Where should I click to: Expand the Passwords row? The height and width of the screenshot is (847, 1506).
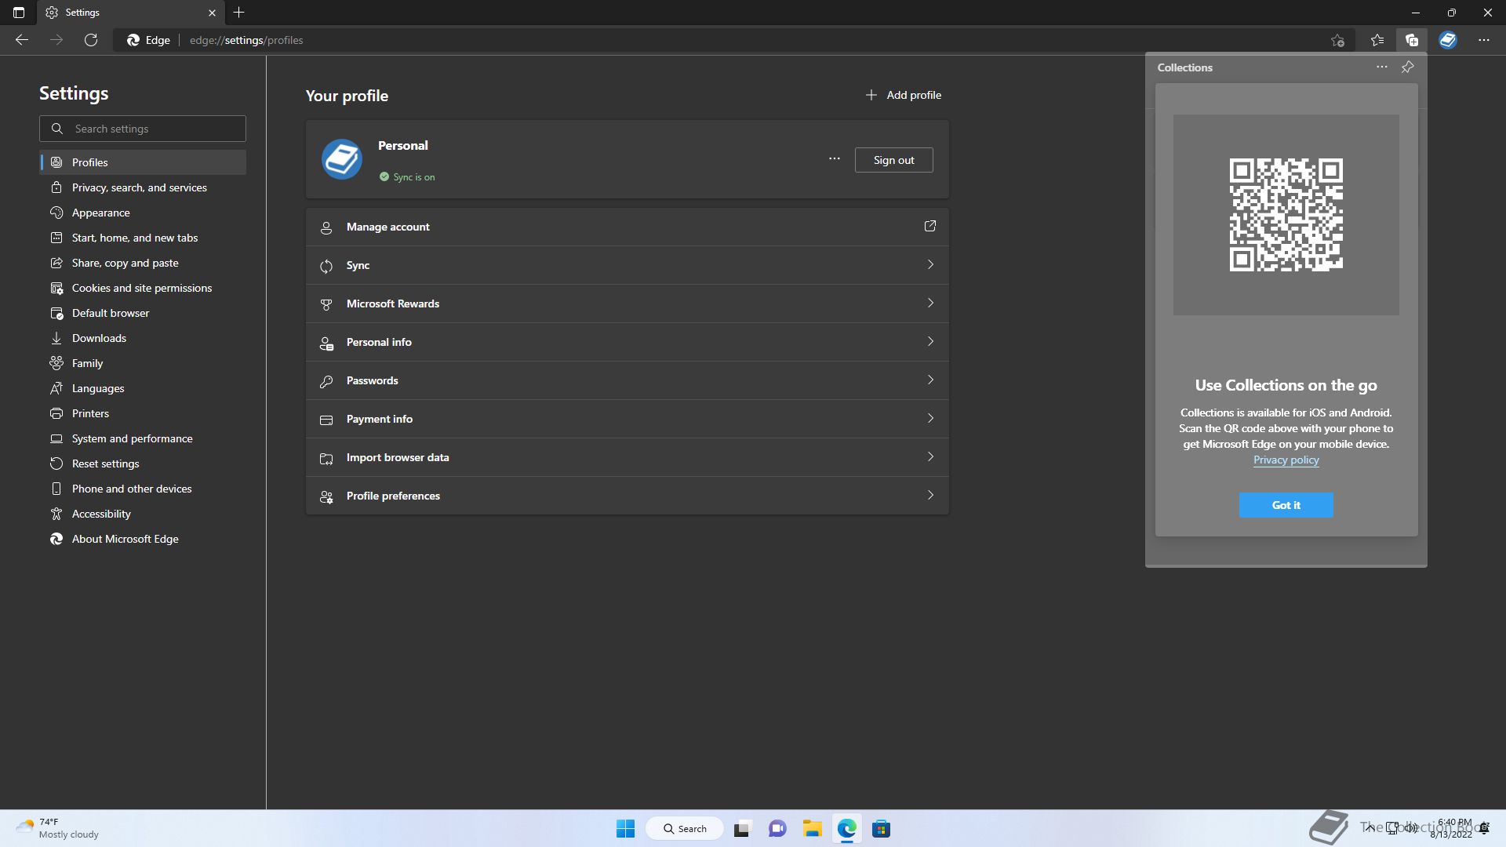[x=627, y=380]
